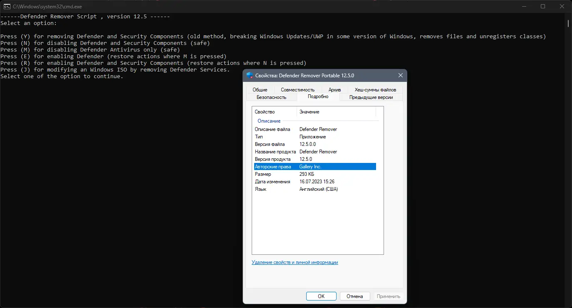Click the Press (M) disabling Antivirus only line
The image size is (572, 308).
click(x=90, y=50)
